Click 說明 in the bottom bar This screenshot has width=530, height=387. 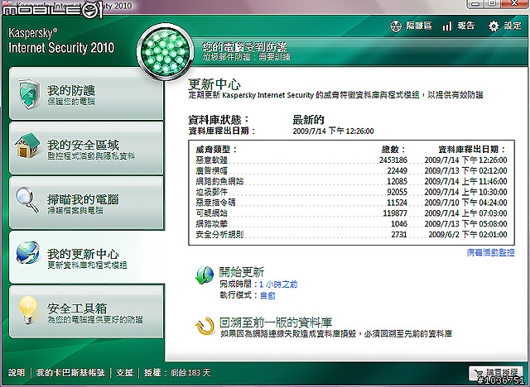[17, 372]
